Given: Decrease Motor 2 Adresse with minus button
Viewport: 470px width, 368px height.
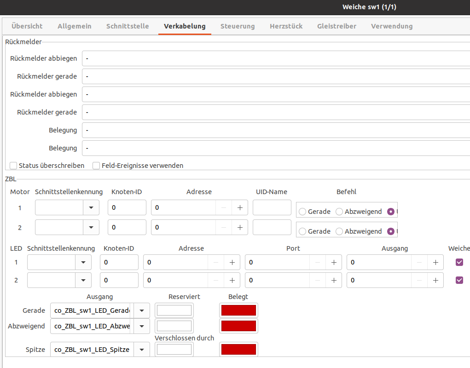Looking at the screenshot, I should coord(223,227).
